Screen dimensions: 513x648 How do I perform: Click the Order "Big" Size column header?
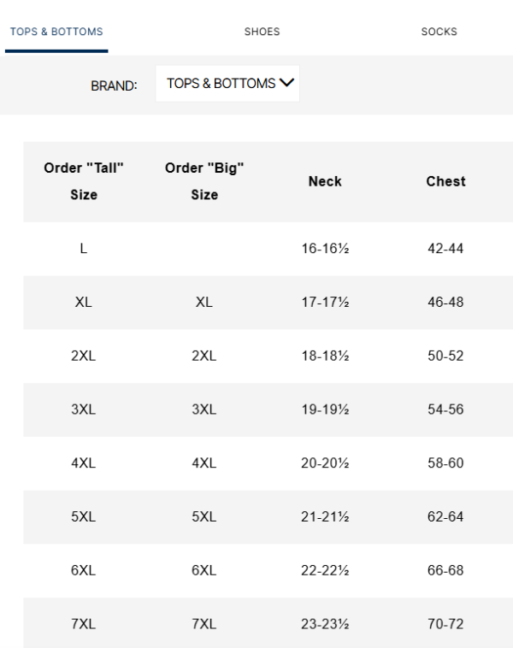pyautogui.click(x=204, y=182)
